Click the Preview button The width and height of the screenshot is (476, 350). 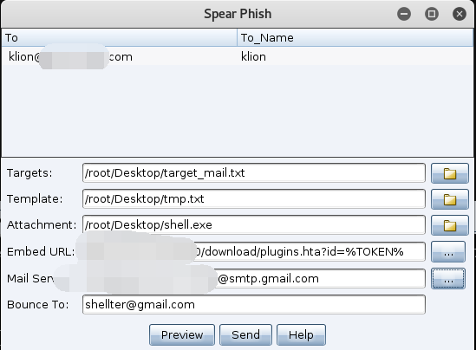point(182,334)
